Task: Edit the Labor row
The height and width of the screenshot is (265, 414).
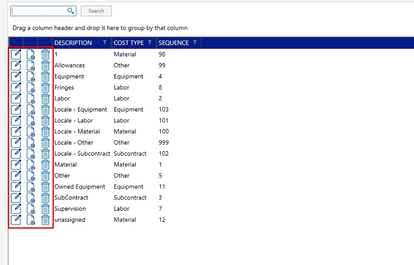Action: pos(16,98)
